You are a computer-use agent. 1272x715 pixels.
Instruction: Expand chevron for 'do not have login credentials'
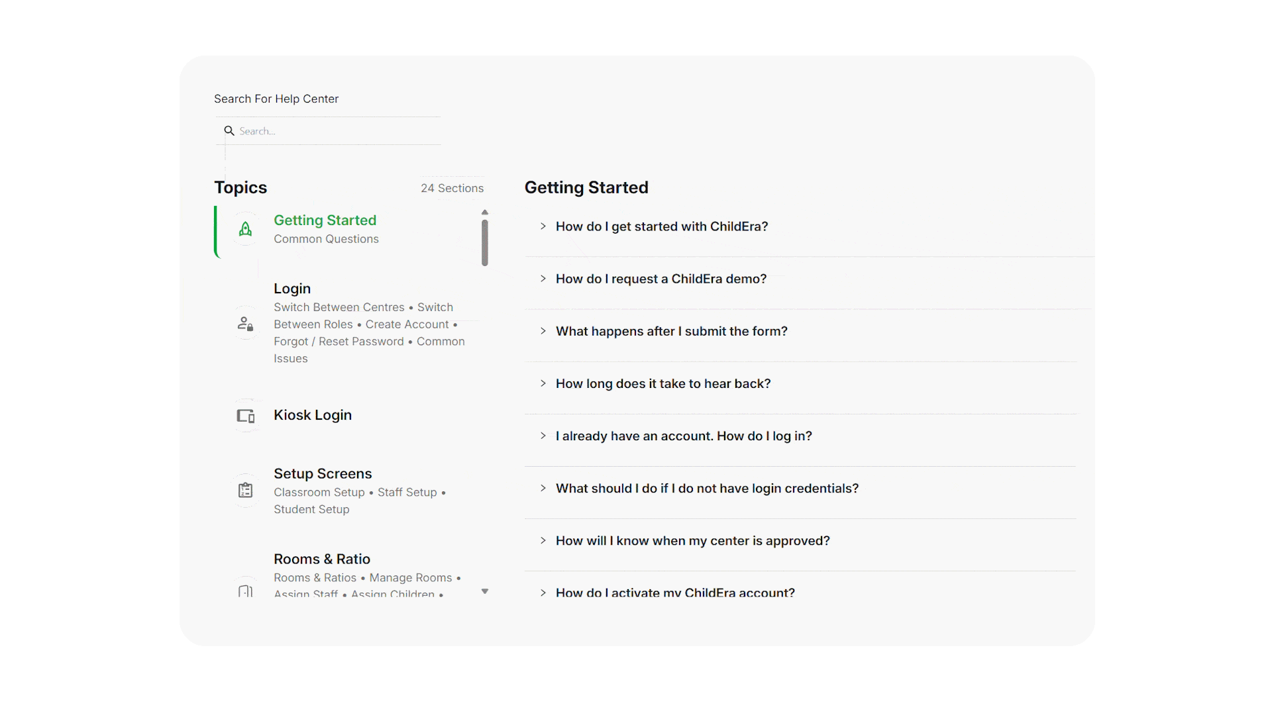[x=543, y=488]
